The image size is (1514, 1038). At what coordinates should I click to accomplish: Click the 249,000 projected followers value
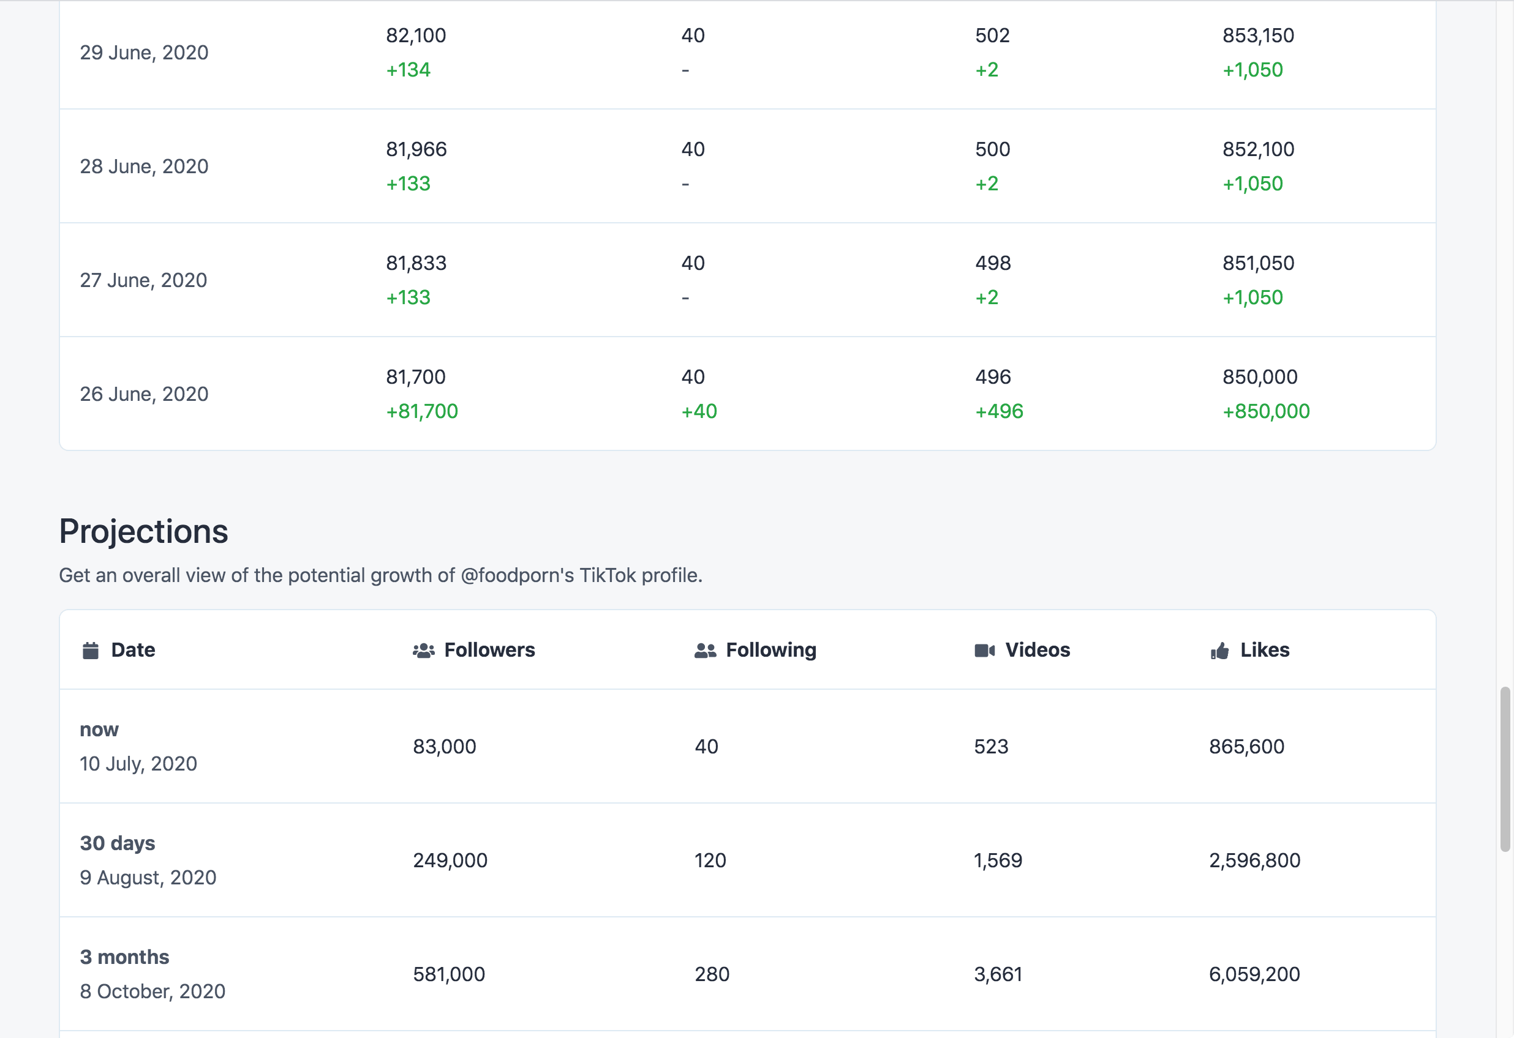pos(449,859)
